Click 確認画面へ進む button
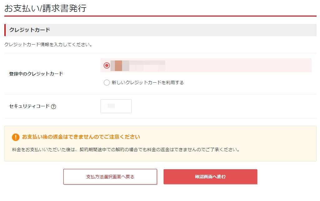The image size is (320, 201). tap(210, 177)
